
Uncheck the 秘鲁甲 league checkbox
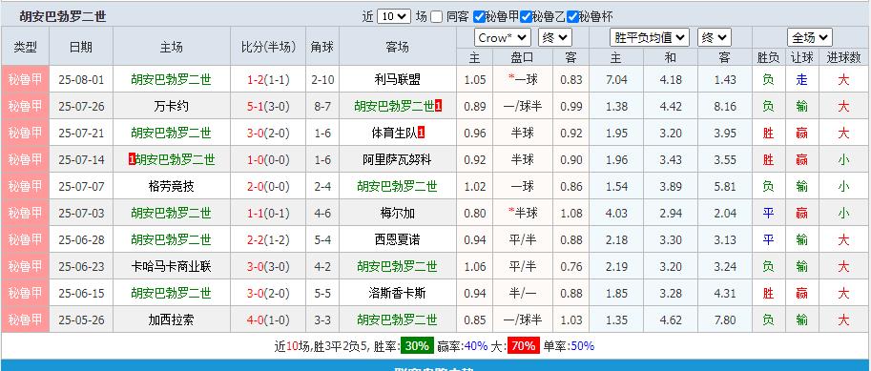(x=479, y=16)
